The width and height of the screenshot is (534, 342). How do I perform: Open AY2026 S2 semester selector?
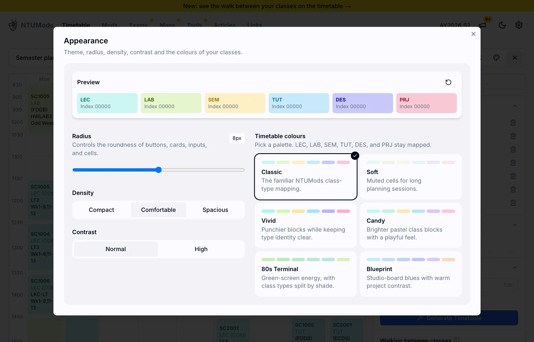pyautogui.click(x=455, y=25)
